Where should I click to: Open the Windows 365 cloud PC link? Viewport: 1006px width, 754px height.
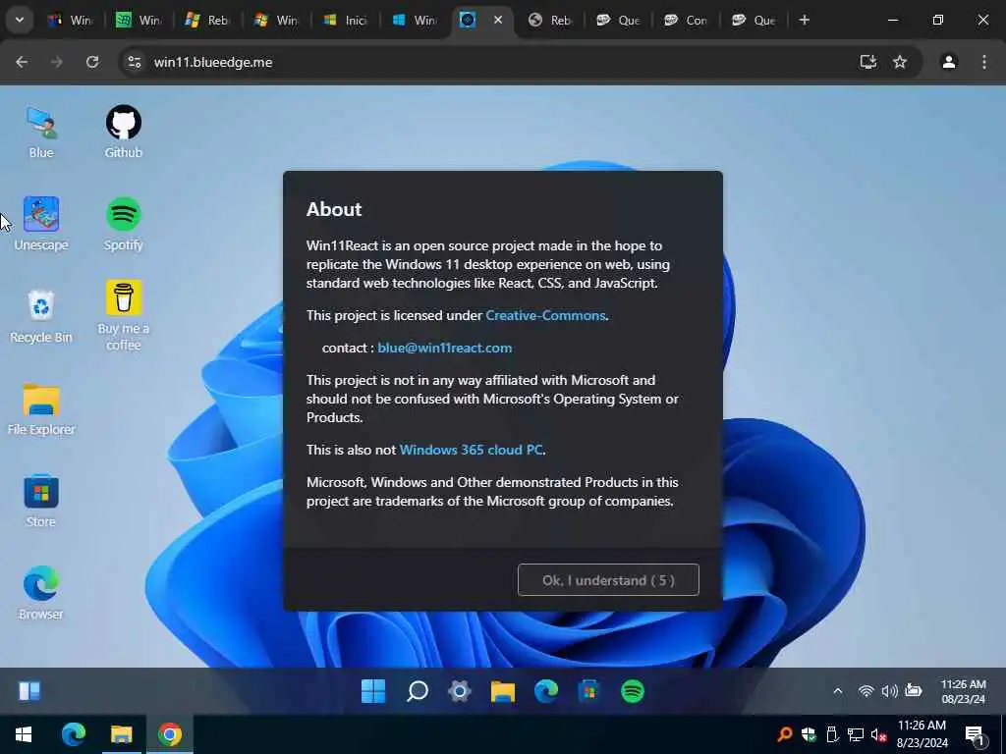471,450
